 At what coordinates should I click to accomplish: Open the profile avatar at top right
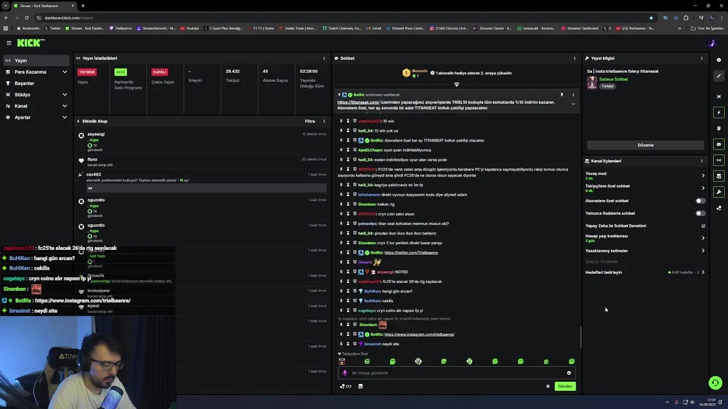[x=712, y=43]
